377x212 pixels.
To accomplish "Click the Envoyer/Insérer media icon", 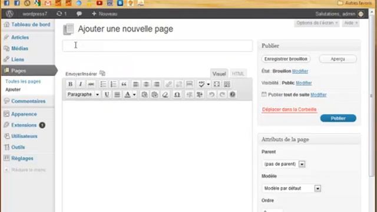I will pos(102,73).
